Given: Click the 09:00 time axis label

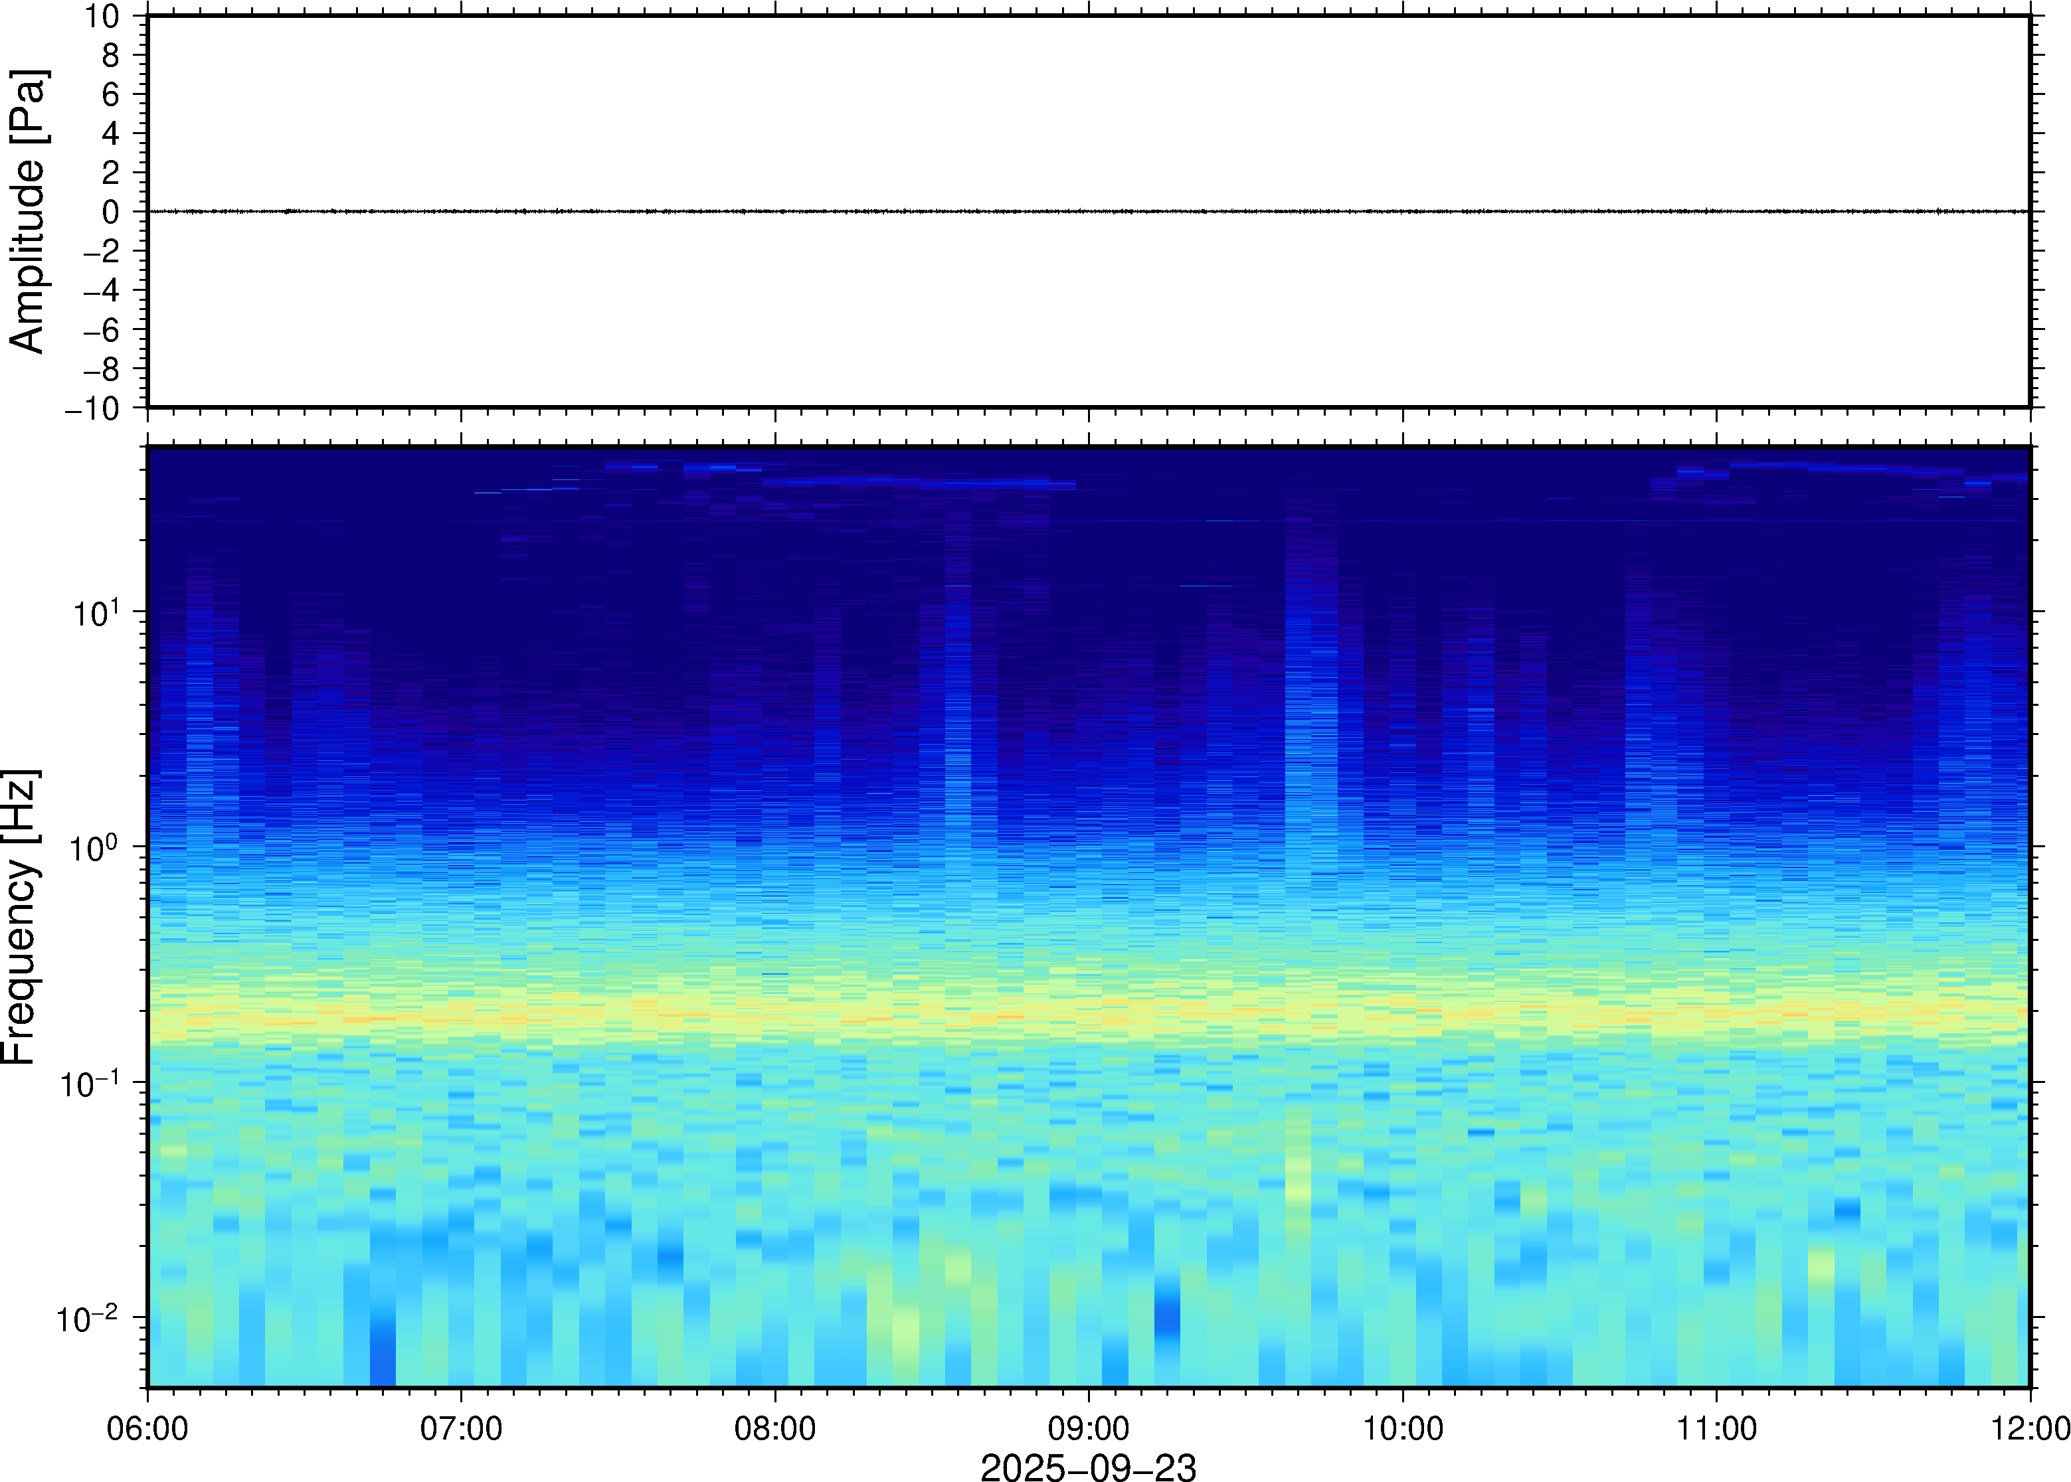Looking at the screenshot, I should [x=1088, y=1428].
